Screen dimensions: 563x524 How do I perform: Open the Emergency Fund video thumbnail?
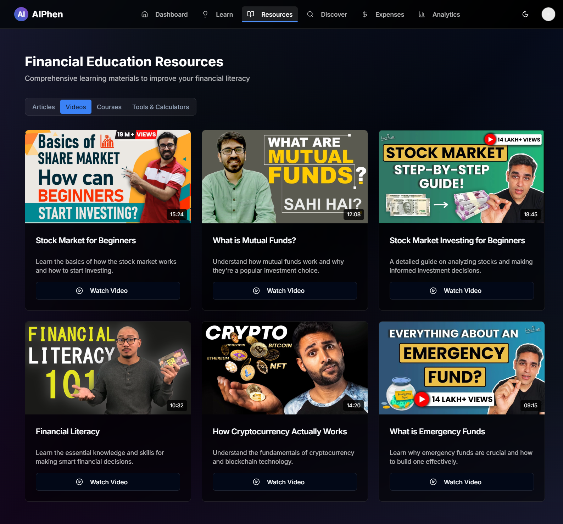[462, 368]
